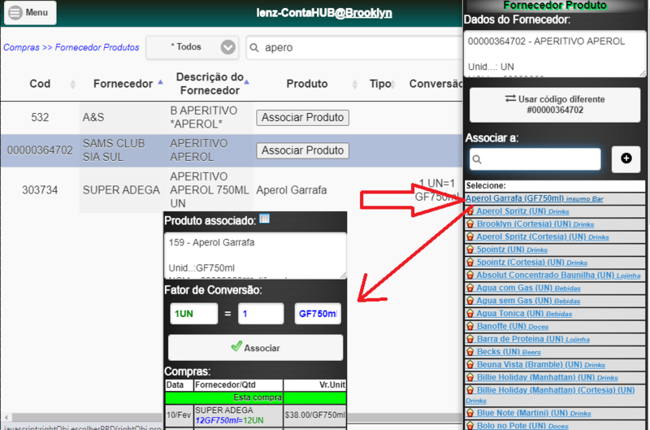This screenshot has width=650, height=430.
Task: Open the Menu hamburger icon
Action: [x=15, y=12]
